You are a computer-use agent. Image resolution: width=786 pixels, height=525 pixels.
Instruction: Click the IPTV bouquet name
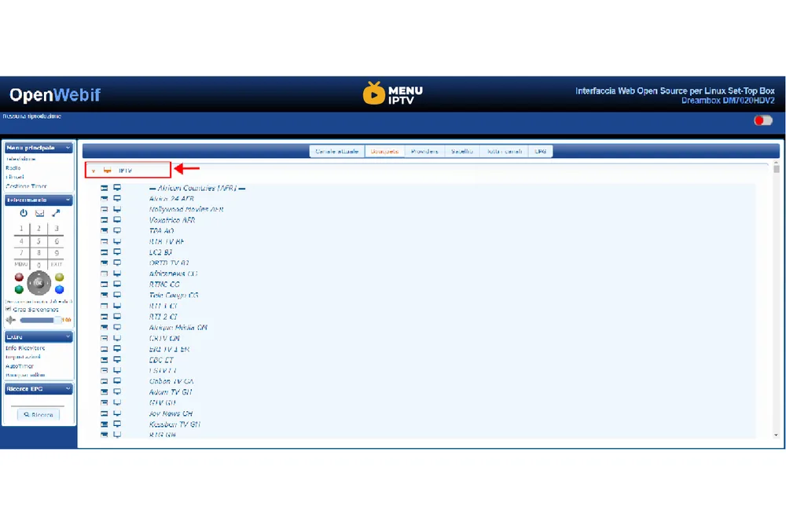pos(125,171)
